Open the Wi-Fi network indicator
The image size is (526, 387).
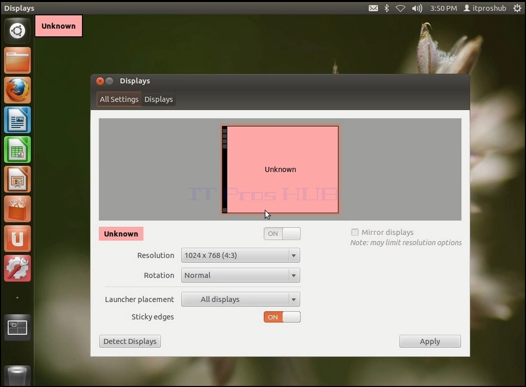pos(400,8)
